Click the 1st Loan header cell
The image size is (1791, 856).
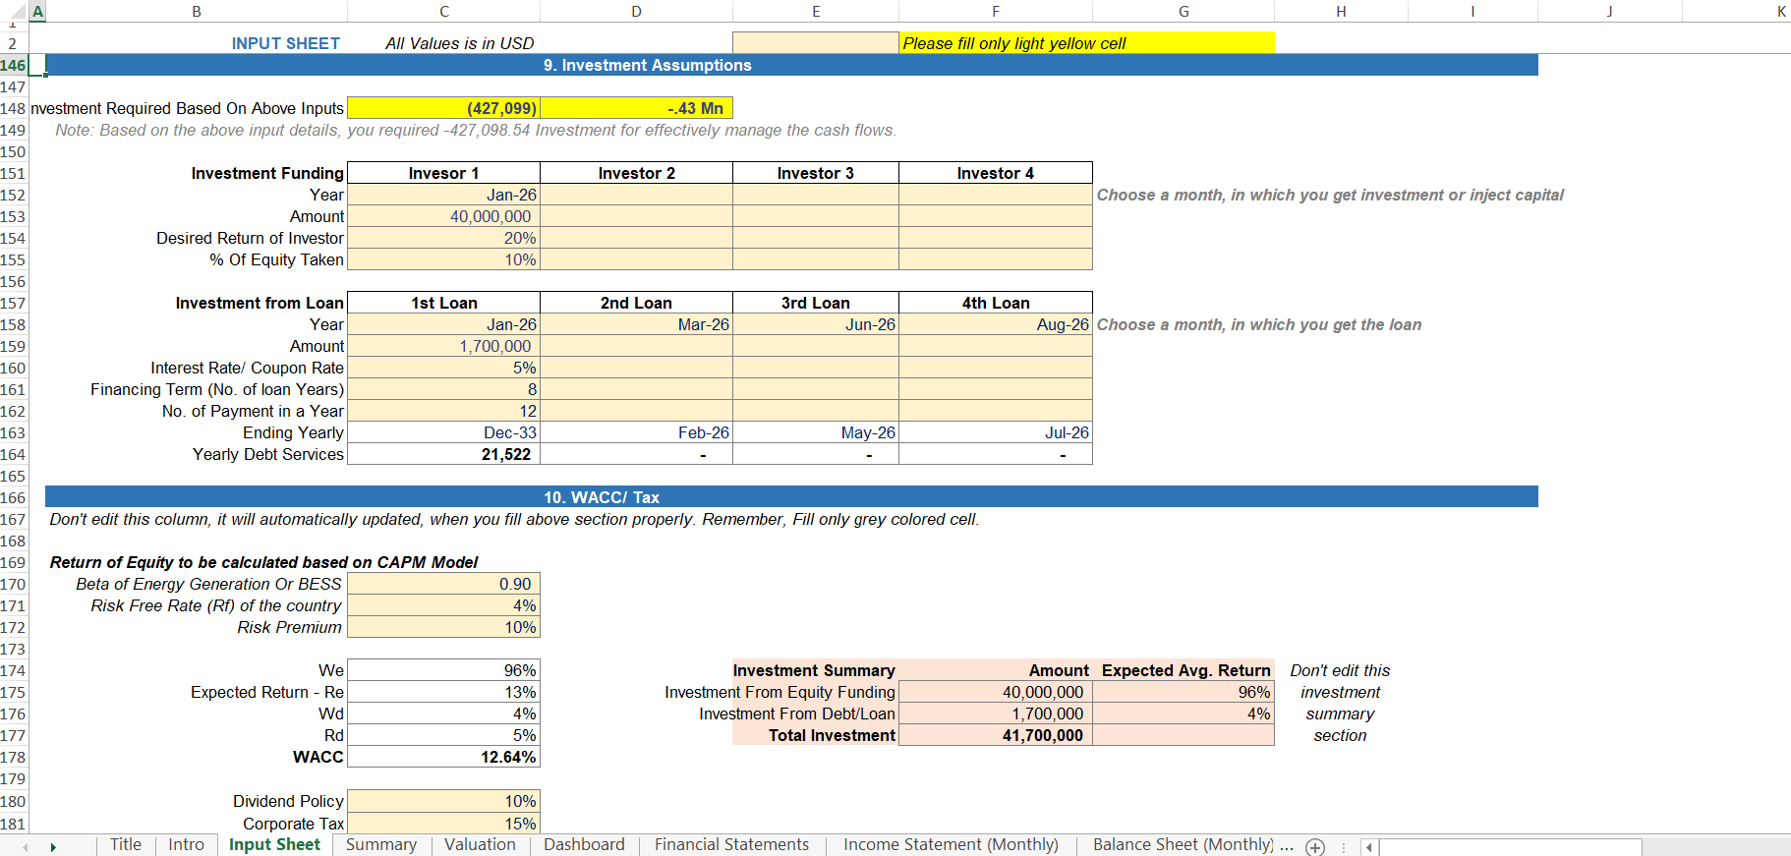click(443, 303)
